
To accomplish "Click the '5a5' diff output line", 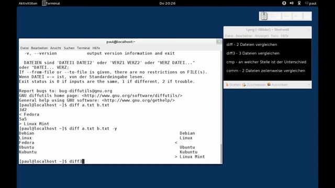I will tap(23, 119).
